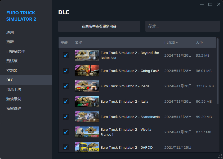Screen dimensions: 223x159
Task: Minimize the properties window
Action: click(x=202, y=4)
